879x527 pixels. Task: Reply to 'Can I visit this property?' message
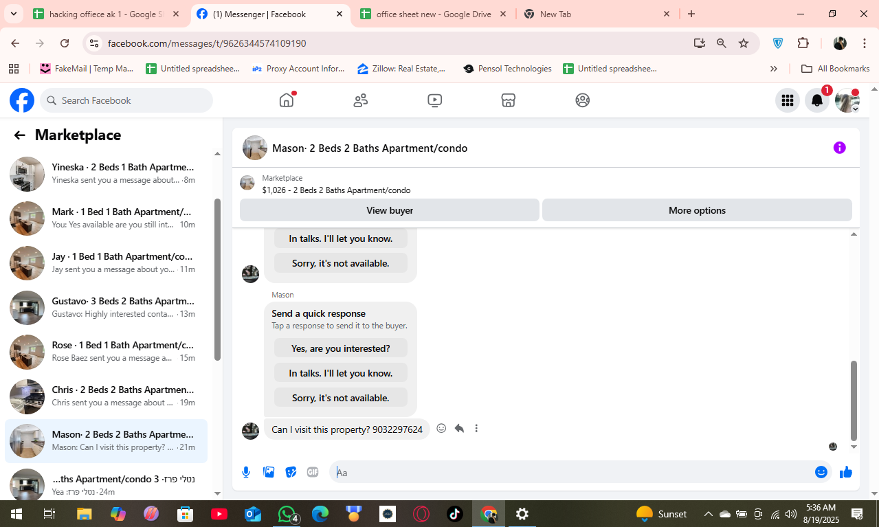tap(459, 428)
